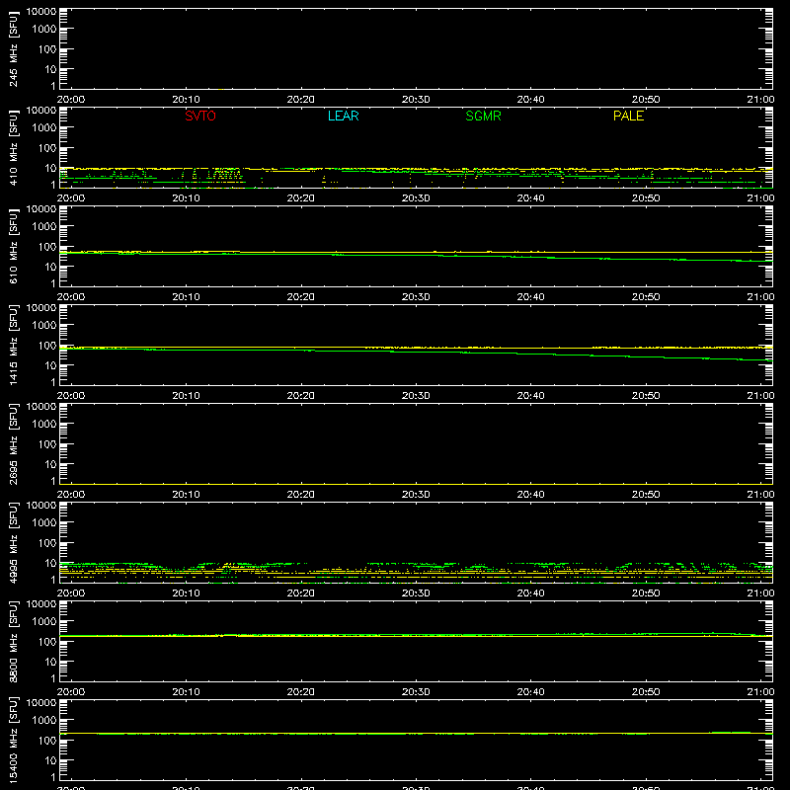790x790 pixels.
Task: Click the cyan LEAR legend label
Action: (343, 116)
